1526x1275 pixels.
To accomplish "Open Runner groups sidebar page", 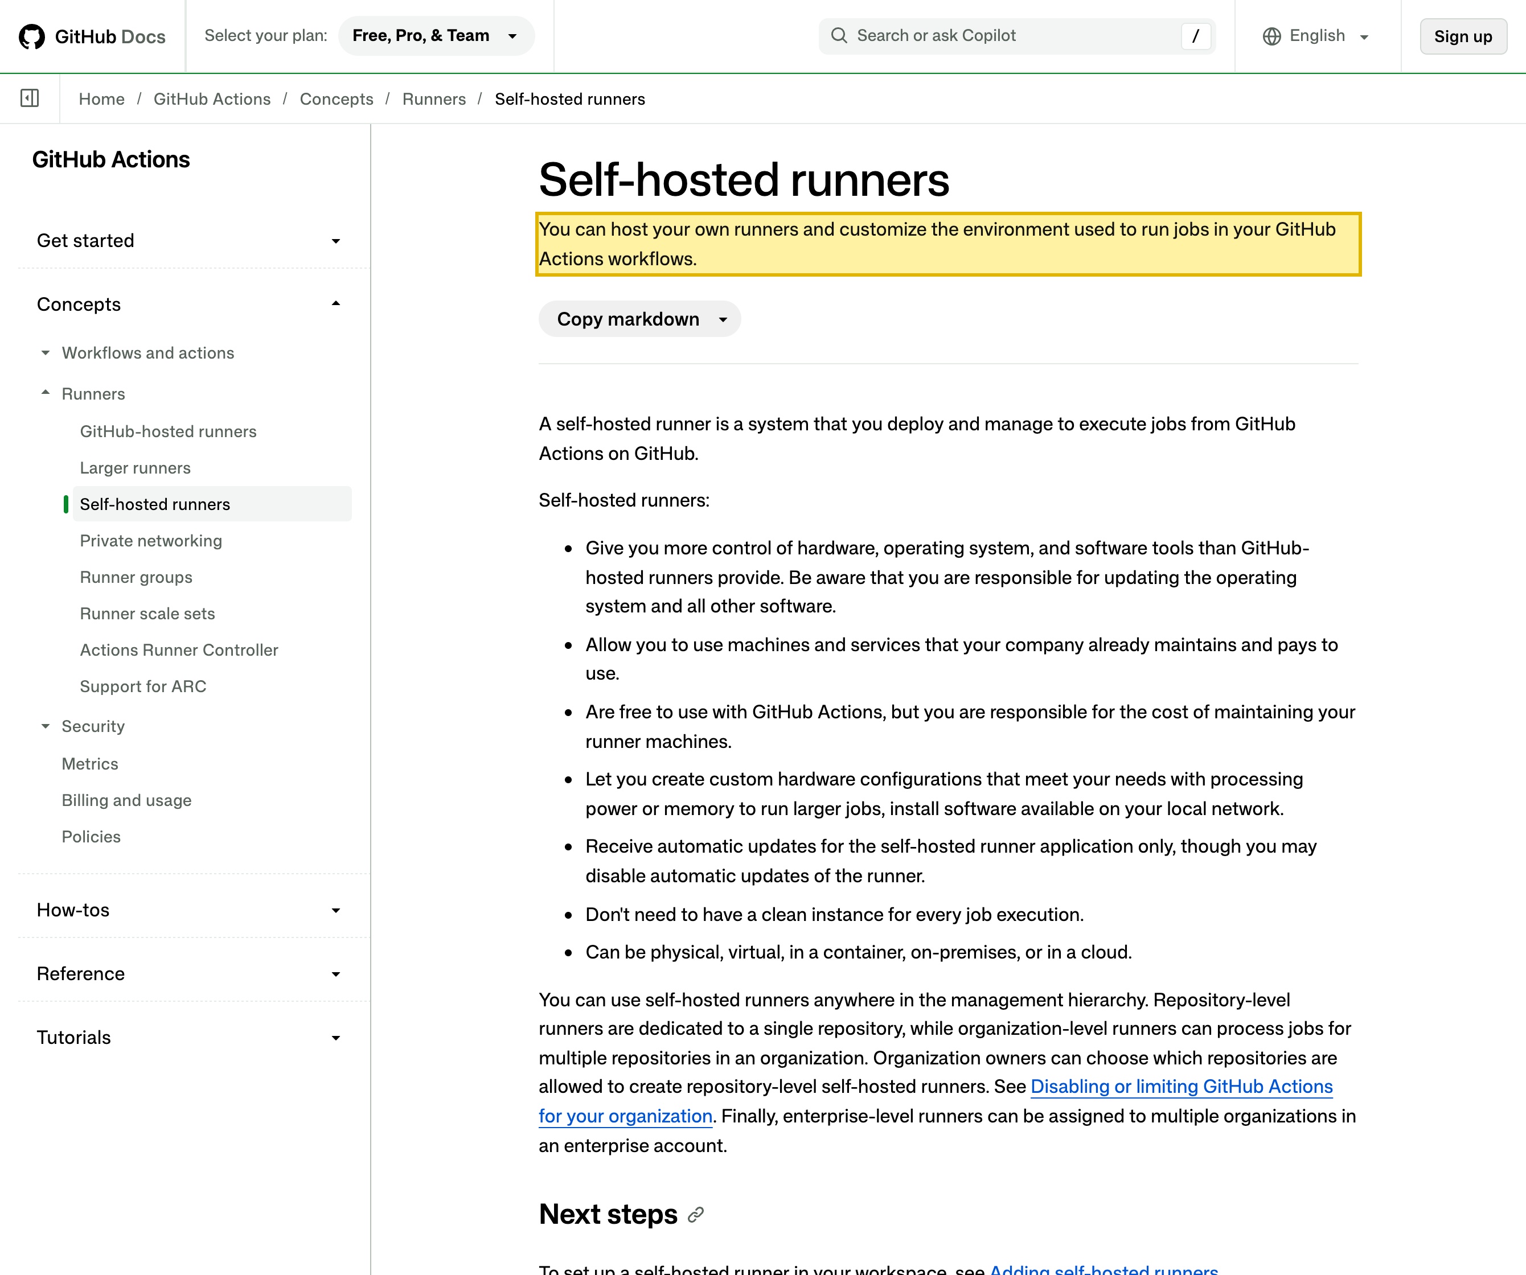I will pyautogui.click(x=136, y=577).
